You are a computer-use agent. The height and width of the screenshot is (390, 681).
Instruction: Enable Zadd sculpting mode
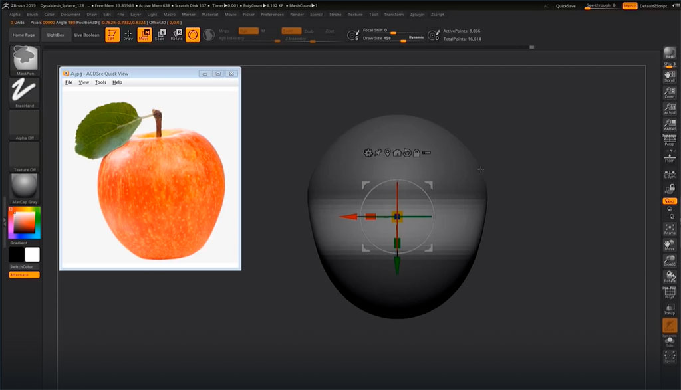point(293,30)
